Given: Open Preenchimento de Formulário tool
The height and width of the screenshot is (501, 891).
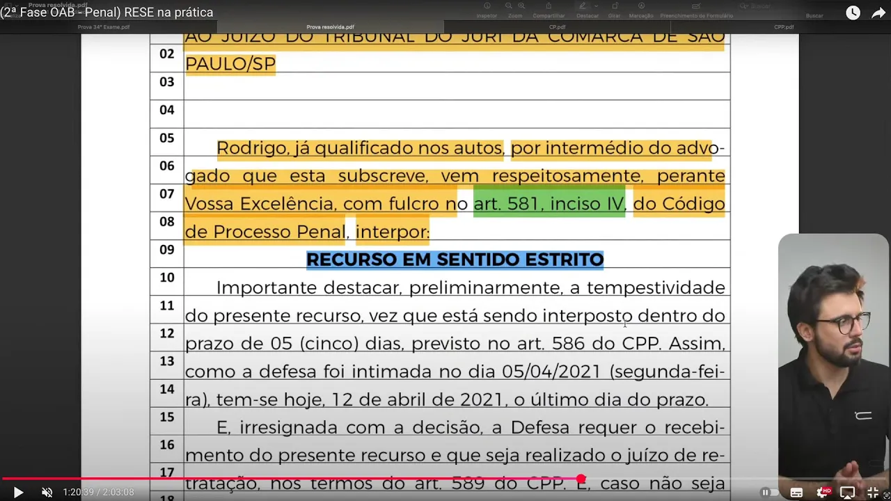Looking at the screenshot, I should [x=696, y=10].
